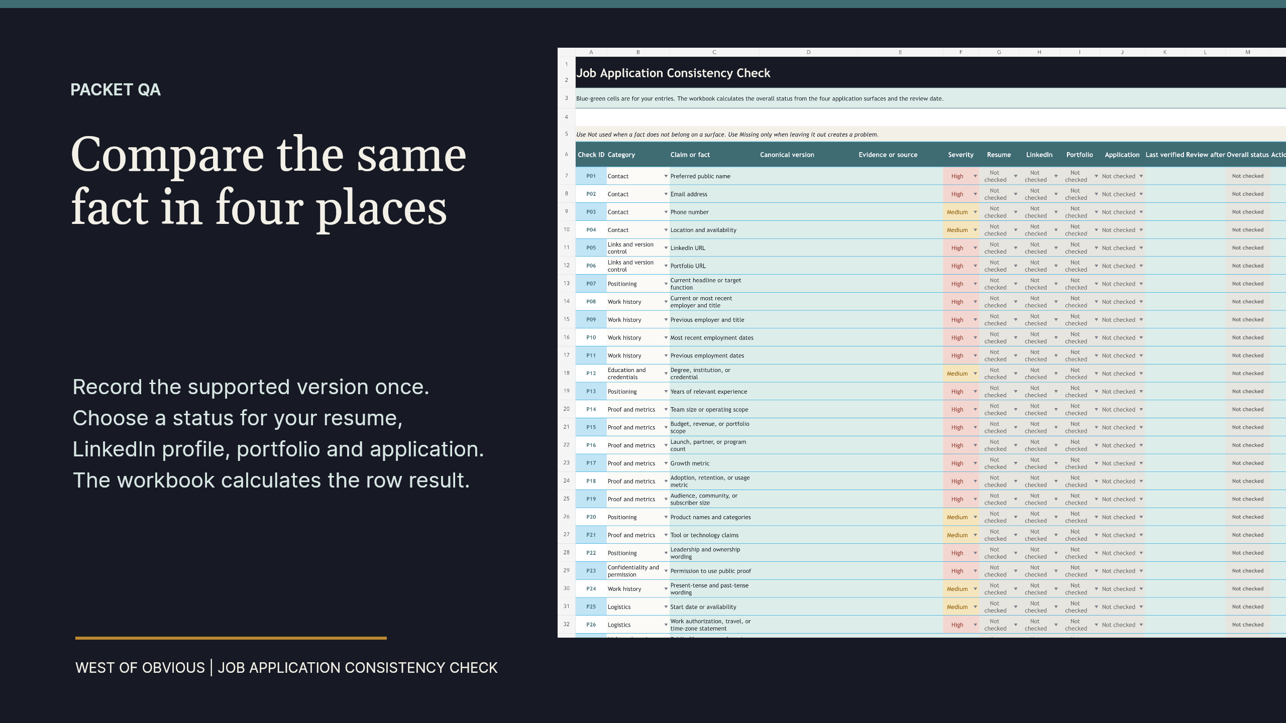Open Resume status dropdown for P17 Growth metric
This screenshot has height=723, width=1286.
[1015, 463]
